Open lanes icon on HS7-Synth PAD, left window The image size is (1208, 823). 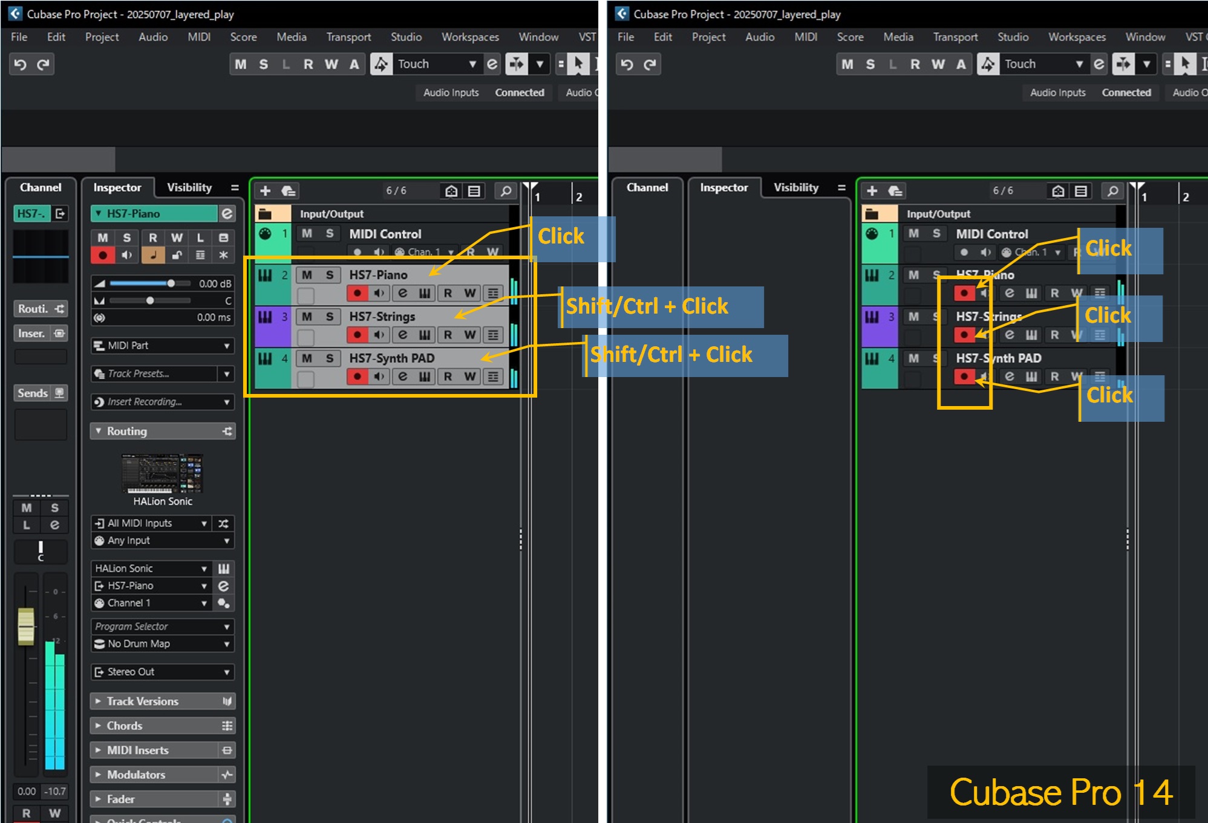[494, 376]
